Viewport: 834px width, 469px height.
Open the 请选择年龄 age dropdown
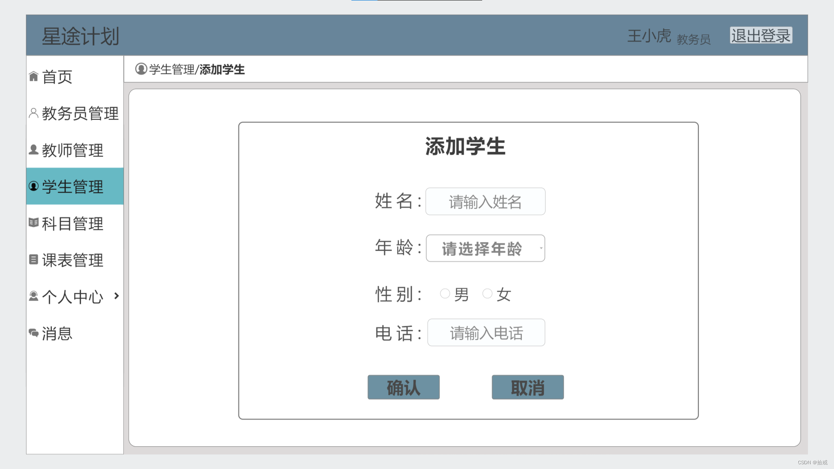(x=482, y=248)
